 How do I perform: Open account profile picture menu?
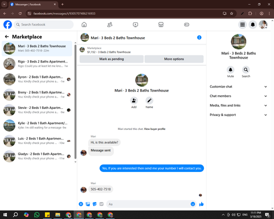pos(263,25)
